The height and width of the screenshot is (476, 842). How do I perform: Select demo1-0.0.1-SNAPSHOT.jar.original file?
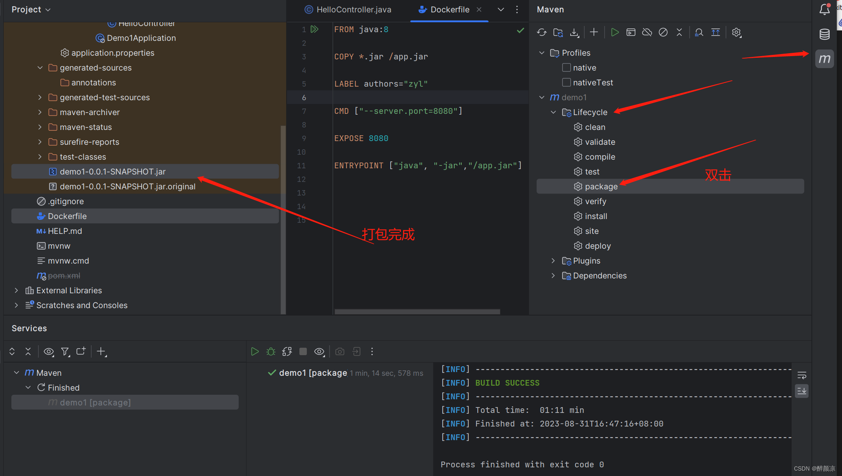point(122,186)
